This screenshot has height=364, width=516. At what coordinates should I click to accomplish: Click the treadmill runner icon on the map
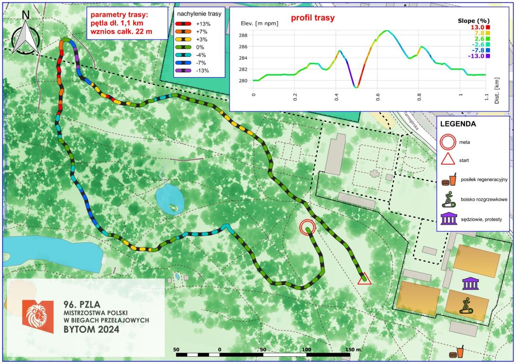(465, 305)
